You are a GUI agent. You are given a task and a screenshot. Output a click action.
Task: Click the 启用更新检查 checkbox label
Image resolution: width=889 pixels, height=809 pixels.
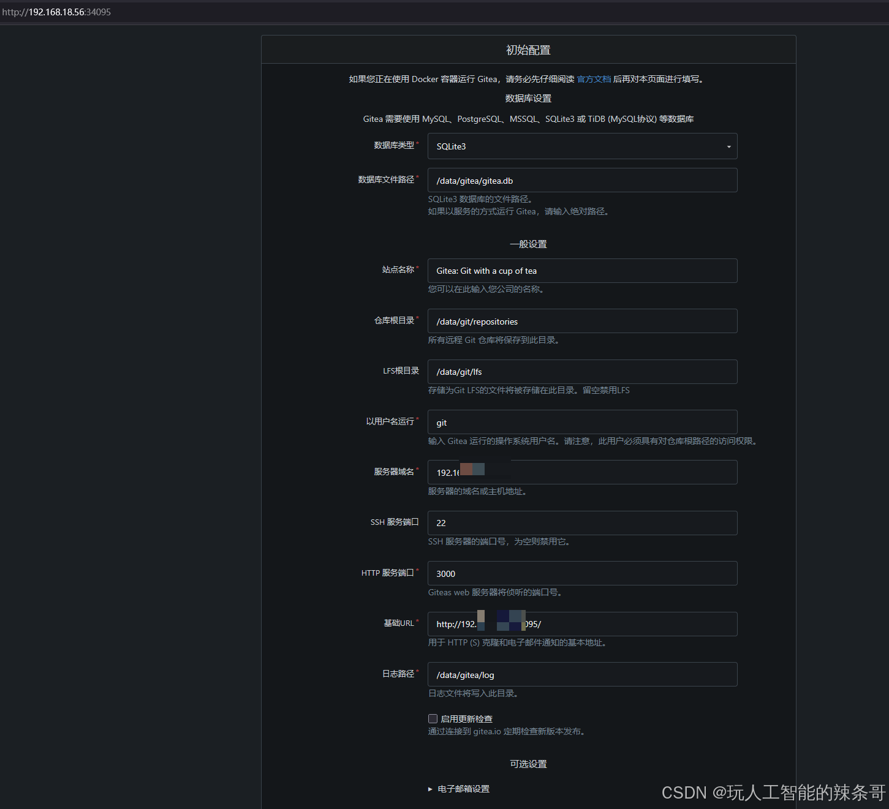[x=467, y=719]
